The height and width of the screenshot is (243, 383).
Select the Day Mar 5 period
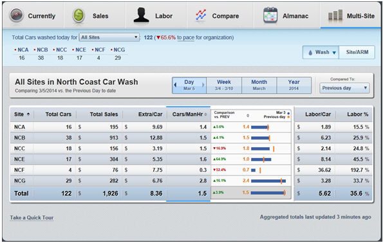pos(189,85)
